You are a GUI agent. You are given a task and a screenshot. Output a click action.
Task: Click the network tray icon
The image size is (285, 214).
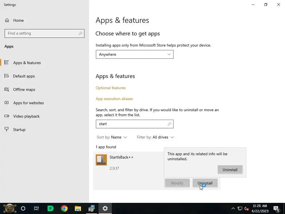(240, 208)
